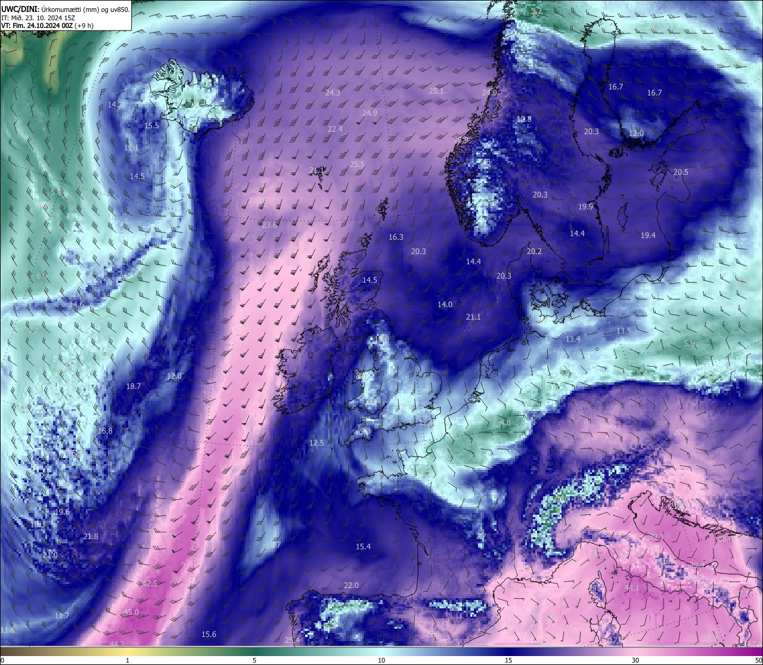
Task: Click the 13.4 value over Germany
Action: [x=573, y=339]
